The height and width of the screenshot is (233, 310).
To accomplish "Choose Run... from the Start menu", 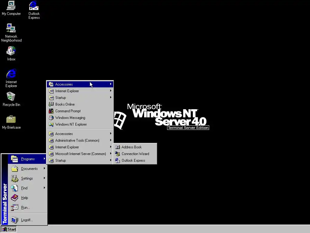I will coord(28,208).
